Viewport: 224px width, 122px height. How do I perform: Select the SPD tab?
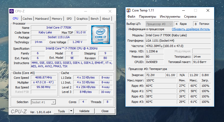click(69, 19)
